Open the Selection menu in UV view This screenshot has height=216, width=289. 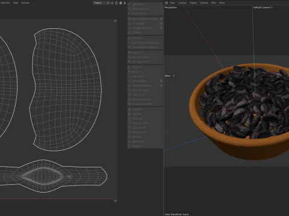click(x=5, y=3)
